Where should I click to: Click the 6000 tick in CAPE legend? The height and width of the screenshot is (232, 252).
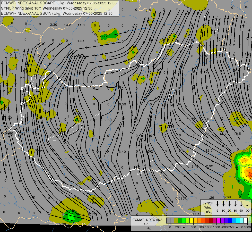point(247,227)
